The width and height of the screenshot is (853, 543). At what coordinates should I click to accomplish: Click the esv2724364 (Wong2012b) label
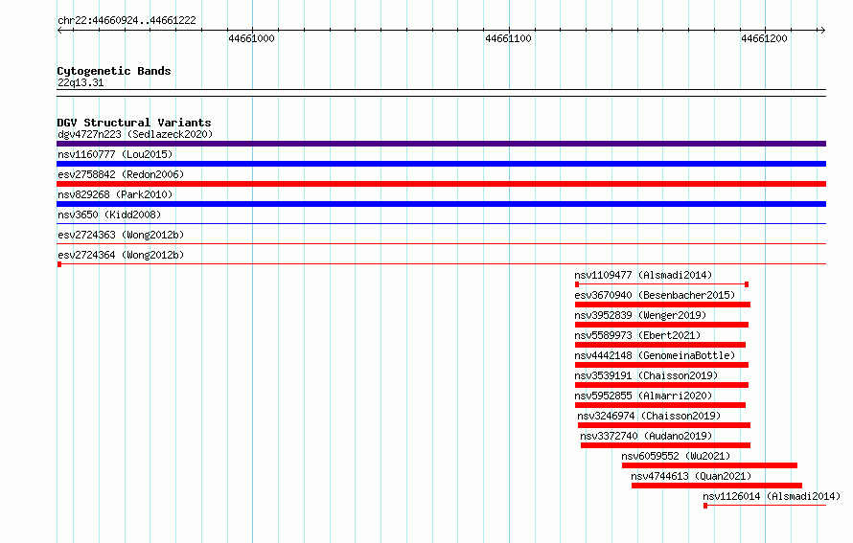tap(121, 255)
